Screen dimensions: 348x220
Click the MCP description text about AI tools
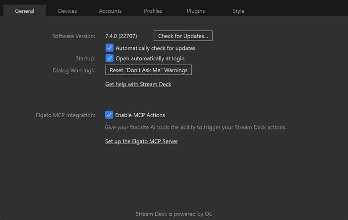click(x=195, y=128)
